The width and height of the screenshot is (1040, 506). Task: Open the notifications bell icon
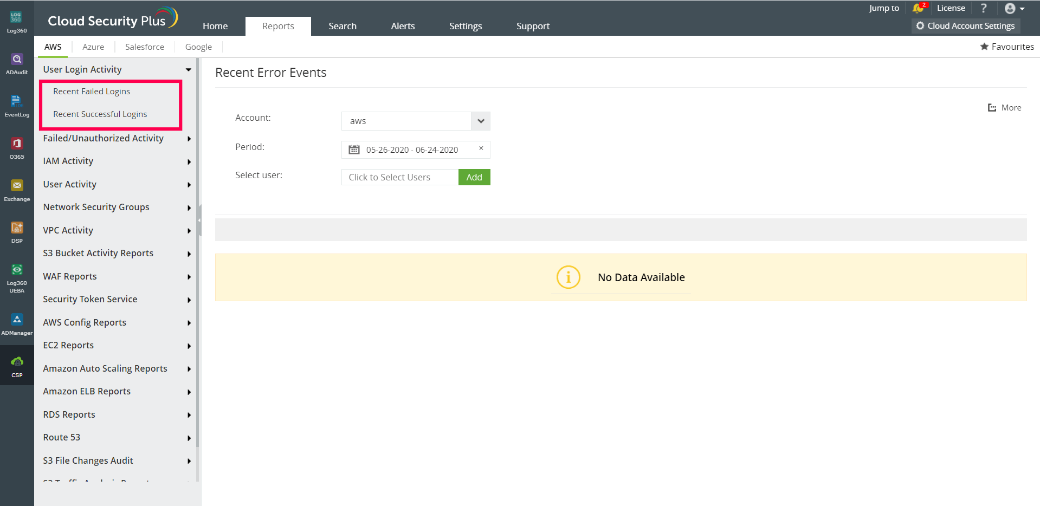click(x=918, y=8)
